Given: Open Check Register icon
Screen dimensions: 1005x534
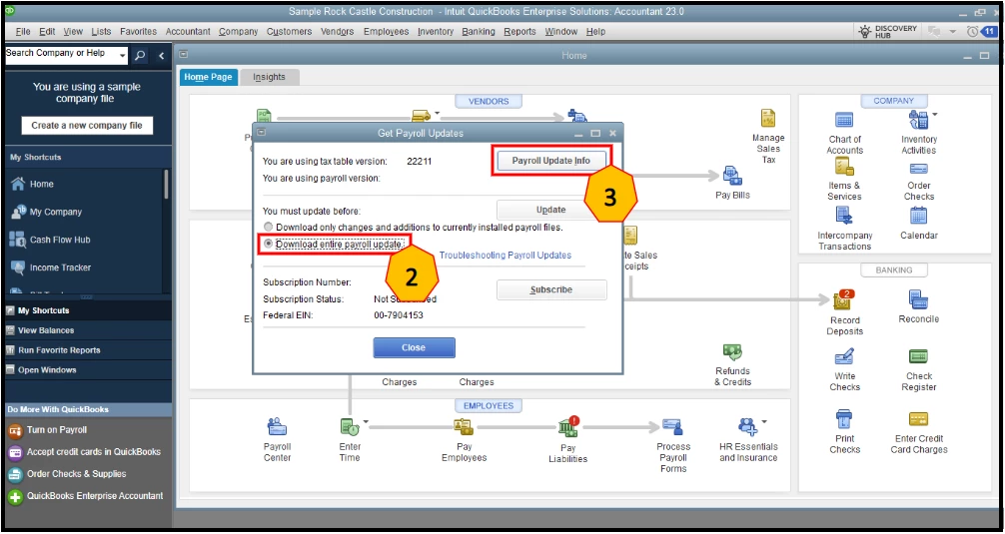Looking at the screenshot, I should tap(918, 356).
